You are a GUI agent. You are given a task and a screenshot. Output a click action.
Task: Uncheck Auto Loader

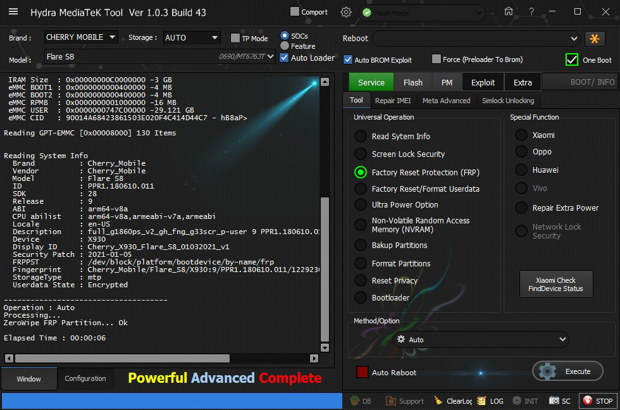pos(284,58)
